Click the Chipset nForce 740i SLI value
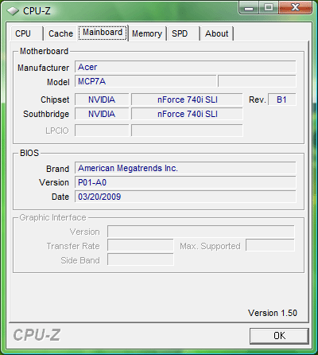 coord(187,99)
